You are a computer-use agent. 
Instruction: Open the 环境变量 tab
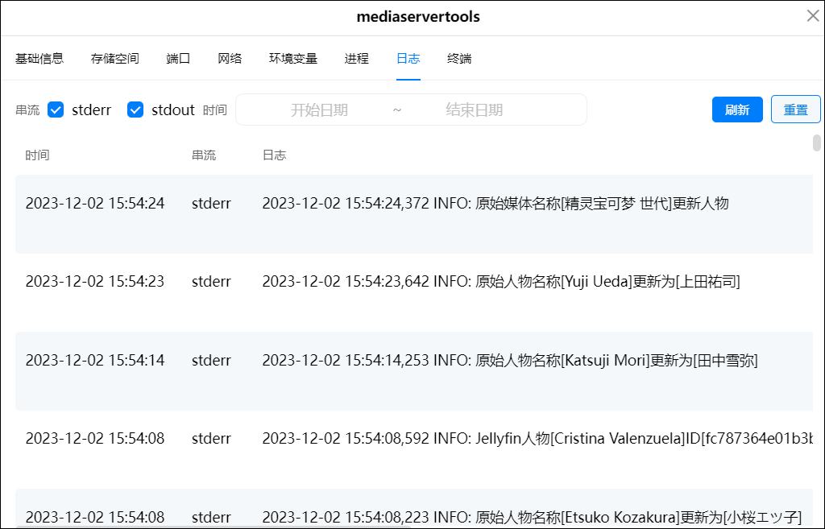pyautogui.click(x=293, y=58)
